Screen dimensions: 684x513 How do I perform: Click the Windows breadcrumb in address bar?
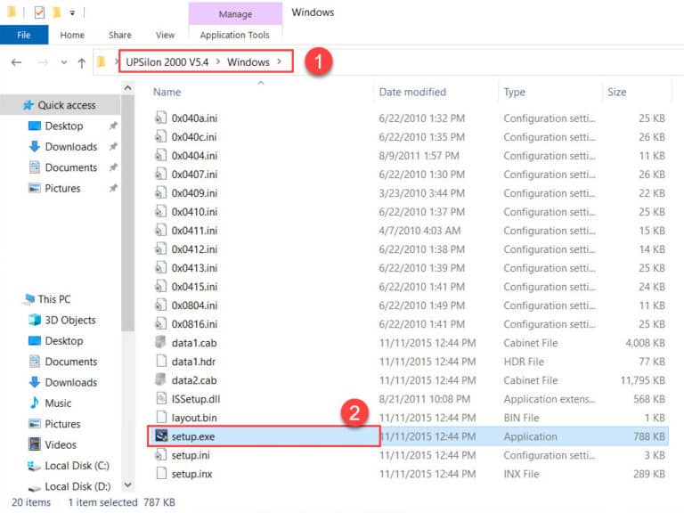tap(248, 62)
